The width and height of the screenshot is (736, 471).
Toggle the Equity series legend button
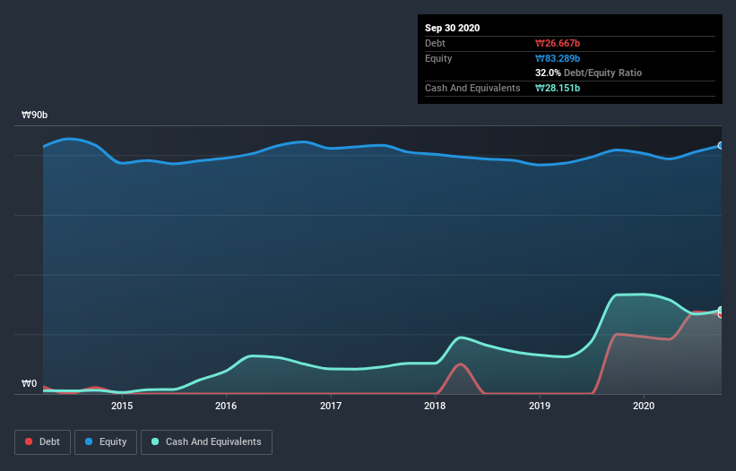coord(106,442)
